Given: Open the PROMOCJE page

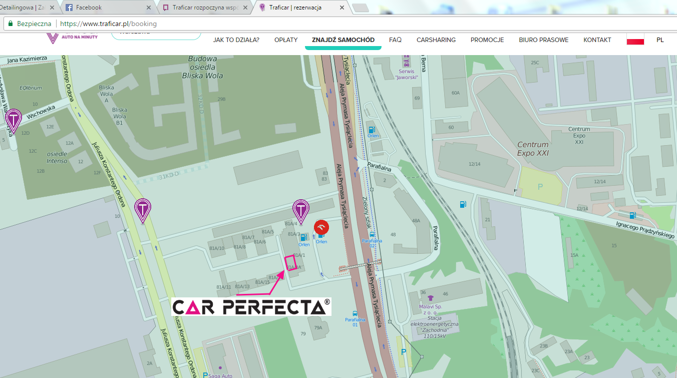Looking at the screenshot, I should [487, 40].
